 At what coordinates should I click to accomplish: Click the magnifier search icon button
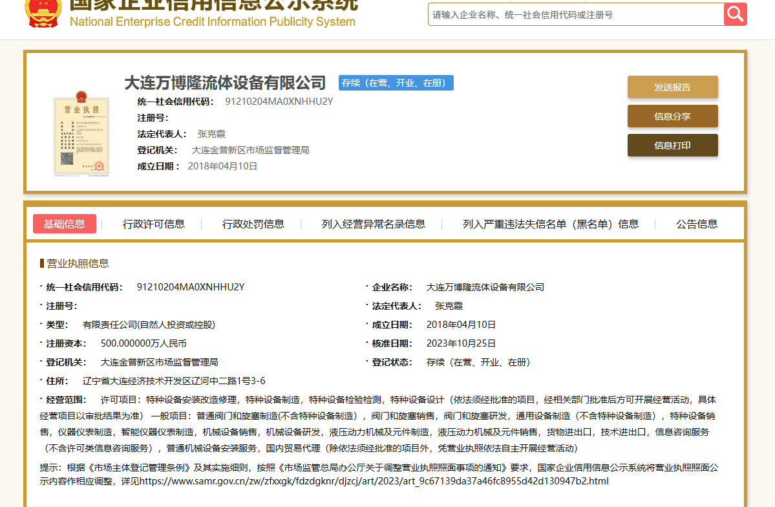tap(735, 14)
